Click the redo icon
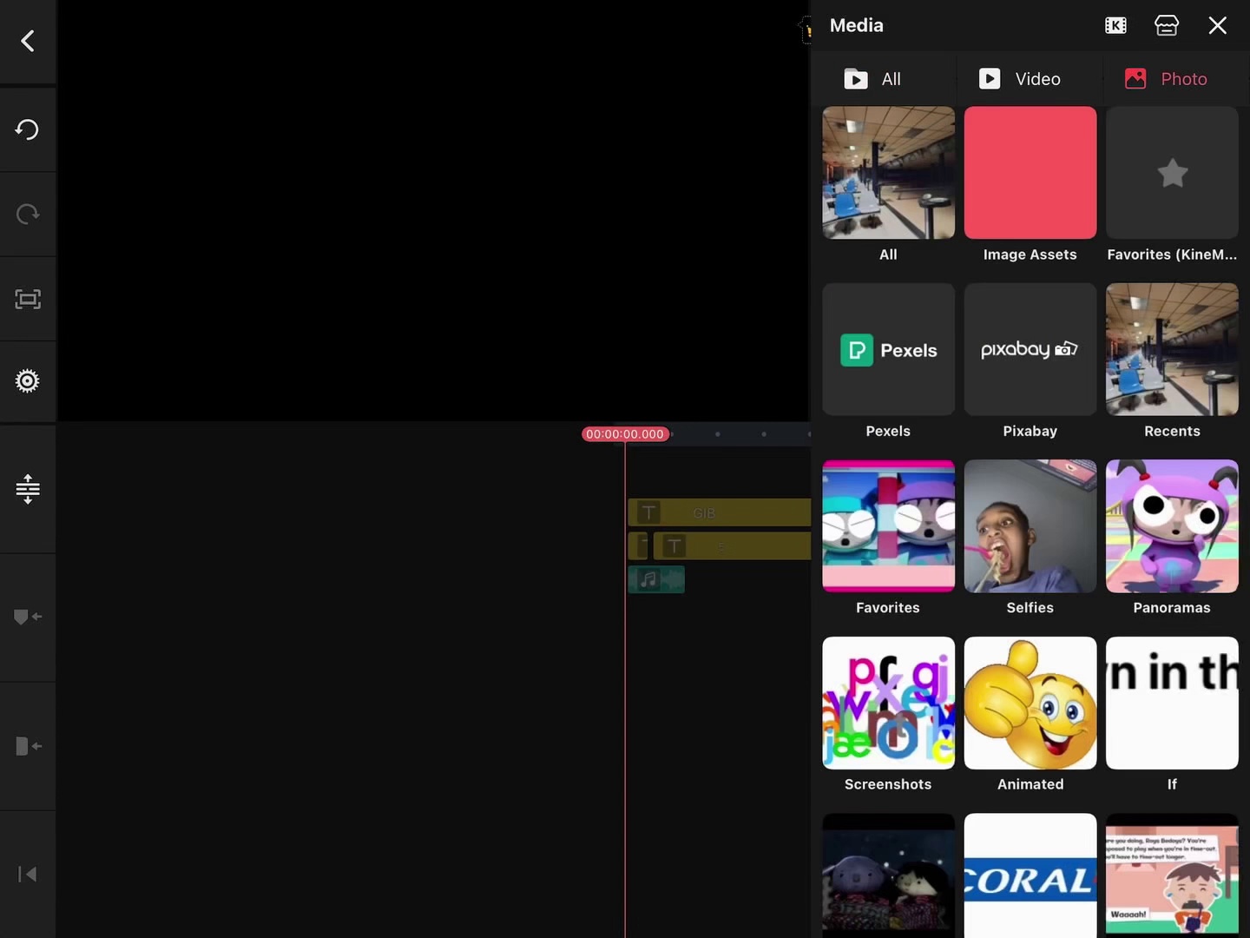Image resolution: width=1250 pixels, height=938 pixels. 28,214
